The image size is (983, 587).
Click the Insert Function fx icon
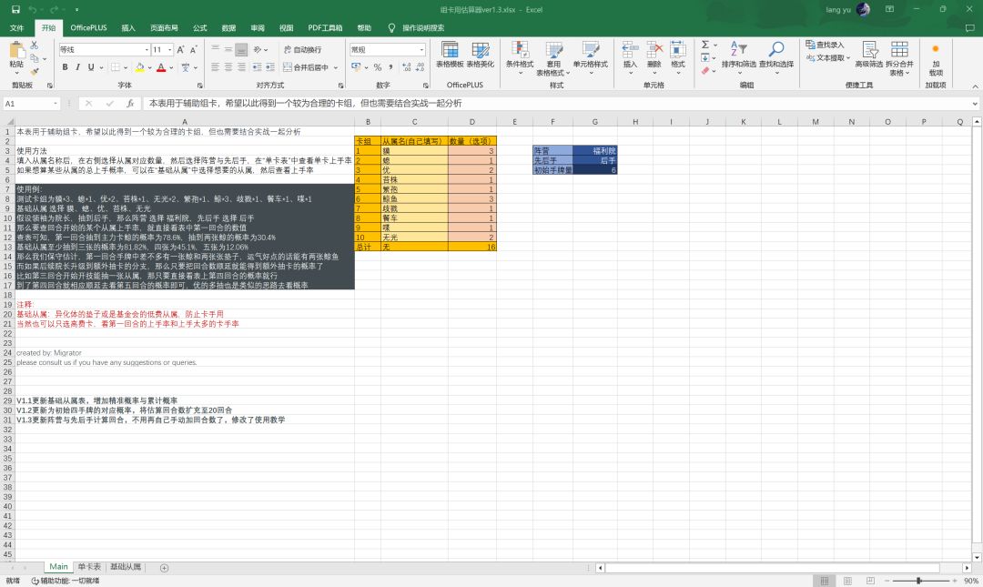click(130, 104)
